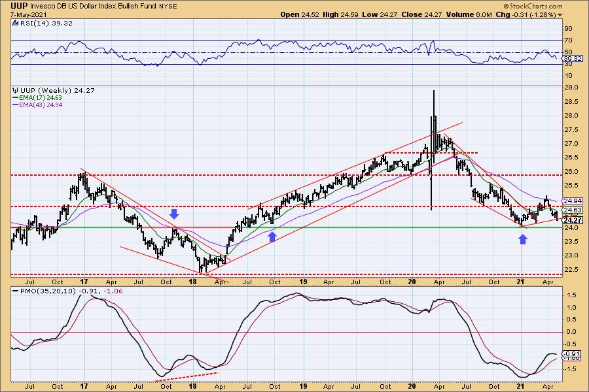
Task: Click the Chg -0.31 (-1.26%) value
Action: [x=526, y=14]
